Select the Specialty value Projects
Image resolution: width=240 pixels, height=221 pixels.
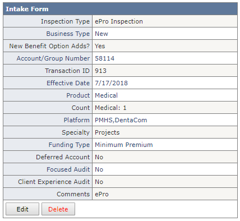[107, 132]
